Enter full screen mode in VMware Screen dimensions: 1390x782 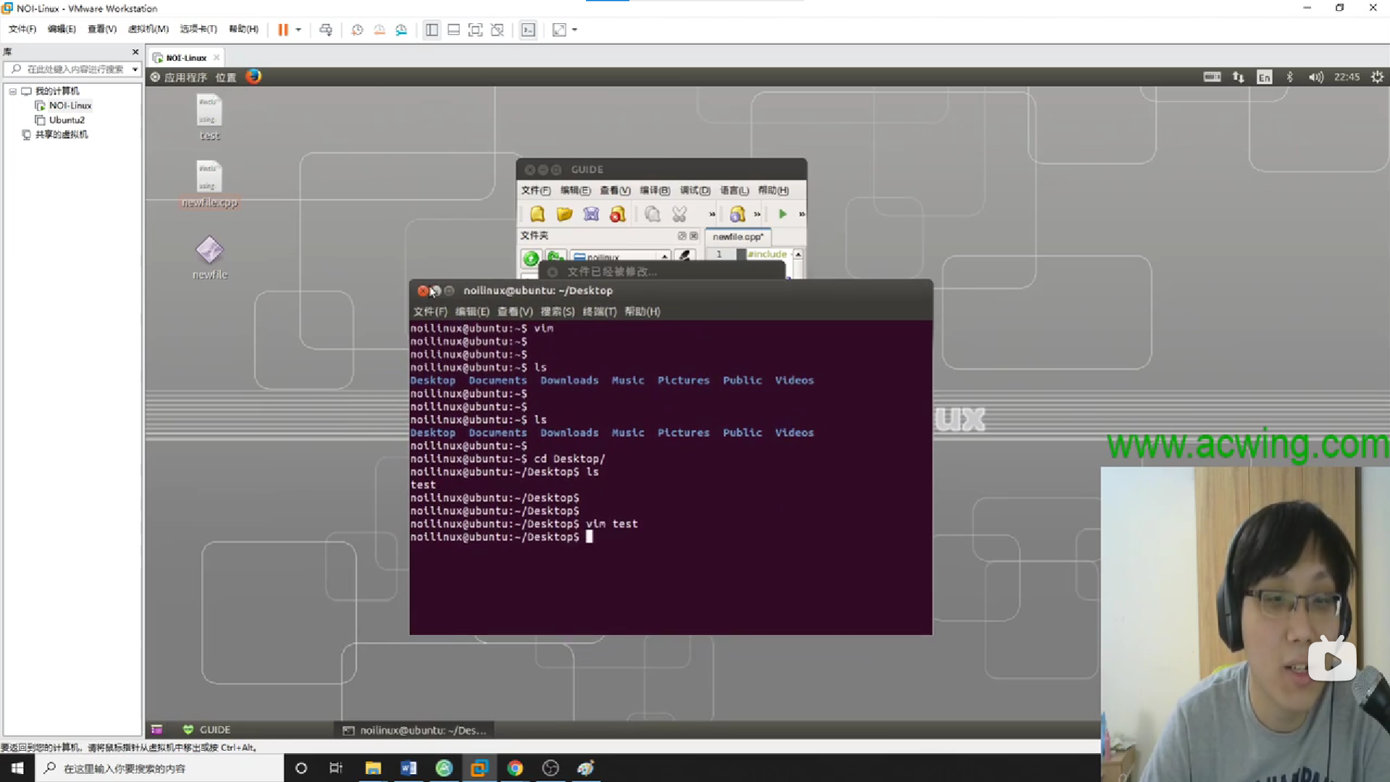pyautogui.click(x=475, y=30)
